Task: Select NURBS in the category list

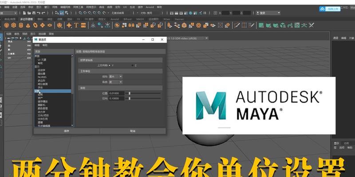Action: tap(42, 77)
